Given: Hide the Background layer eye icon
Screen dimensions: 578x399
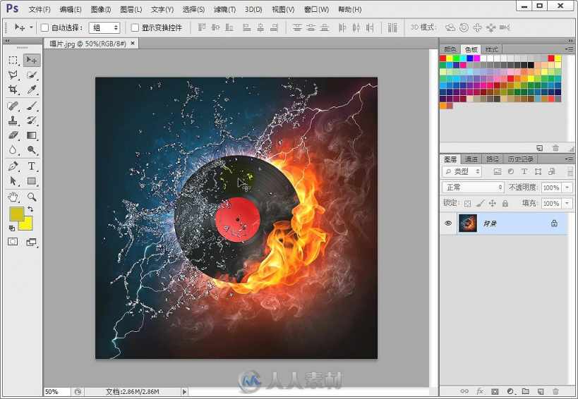Looking at the screenshot, I should [x=448, y=223].
